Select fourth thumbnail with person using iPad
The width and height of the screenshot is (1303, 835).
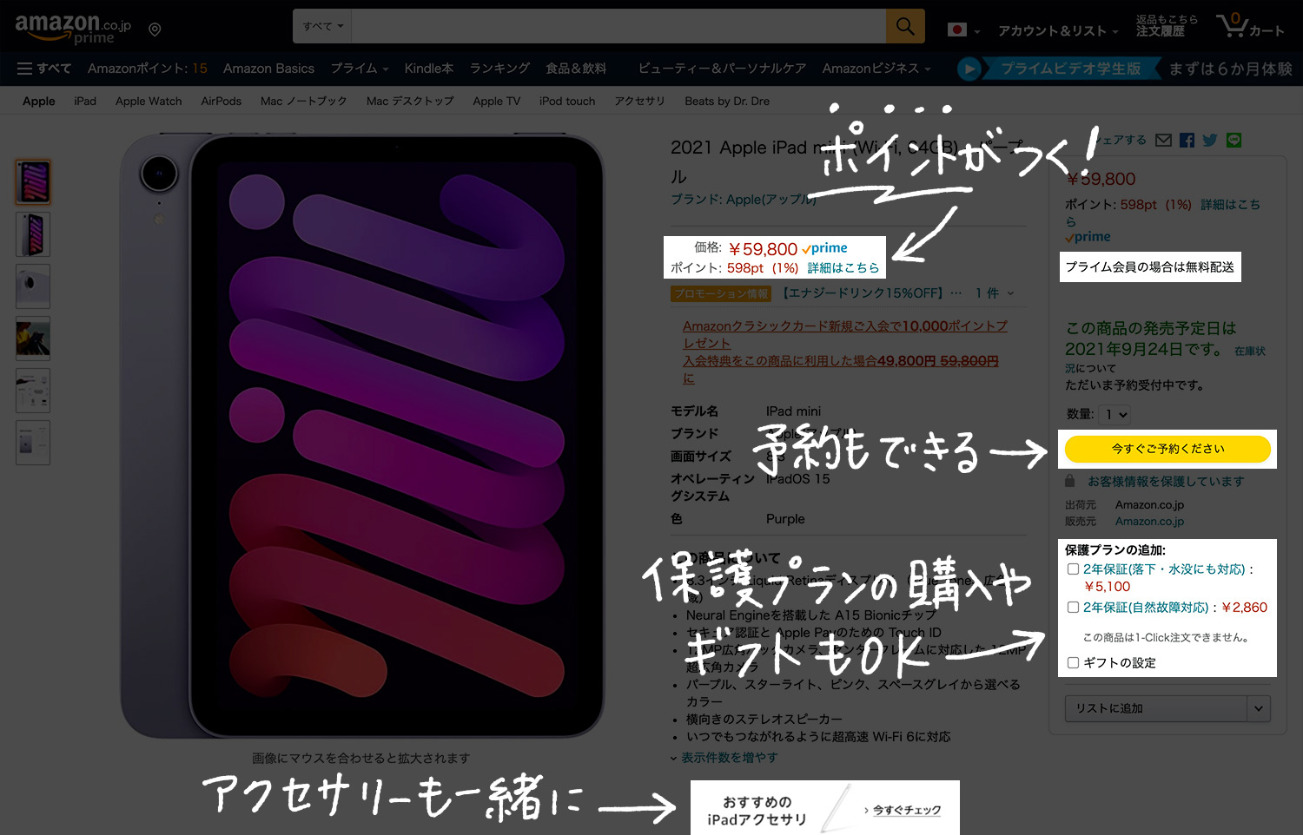[33, 339]
